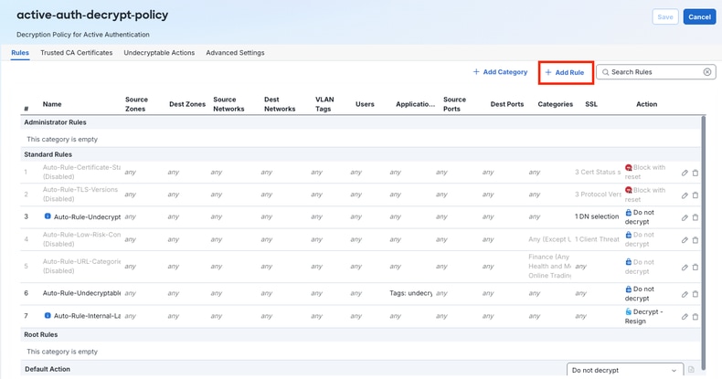The height and width of the screenshot is (379, 722).
Task: Click the lock icon on rule 6 action
Action: click(629, 289)
